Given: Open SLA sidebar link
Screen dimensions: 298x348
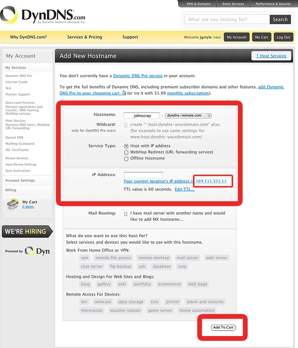Looking at the screenshot, I should 8,88.
